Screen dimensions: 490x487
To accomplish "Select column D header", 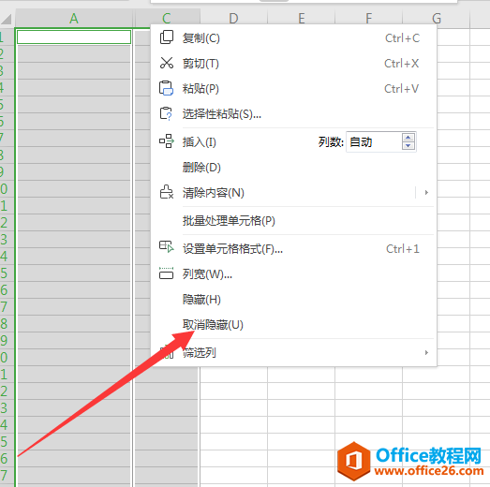I will (x=233, y=19).
